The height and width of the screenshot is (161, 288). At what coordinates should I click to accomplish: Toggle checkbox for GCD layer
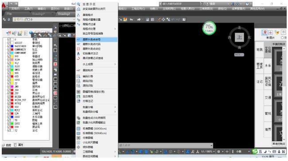9,76
